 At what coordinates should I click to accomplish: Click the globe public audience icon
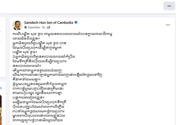point(48,27)
